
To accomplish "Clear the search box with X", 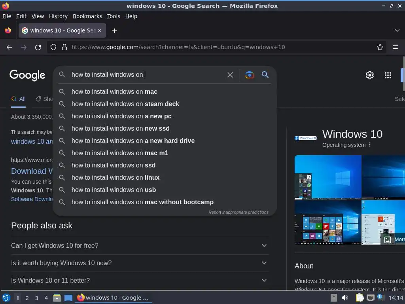I will pyautogui.click(x=230, y=75).
